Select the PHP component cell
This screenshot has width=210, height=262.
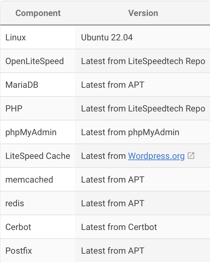pos(14,109)
